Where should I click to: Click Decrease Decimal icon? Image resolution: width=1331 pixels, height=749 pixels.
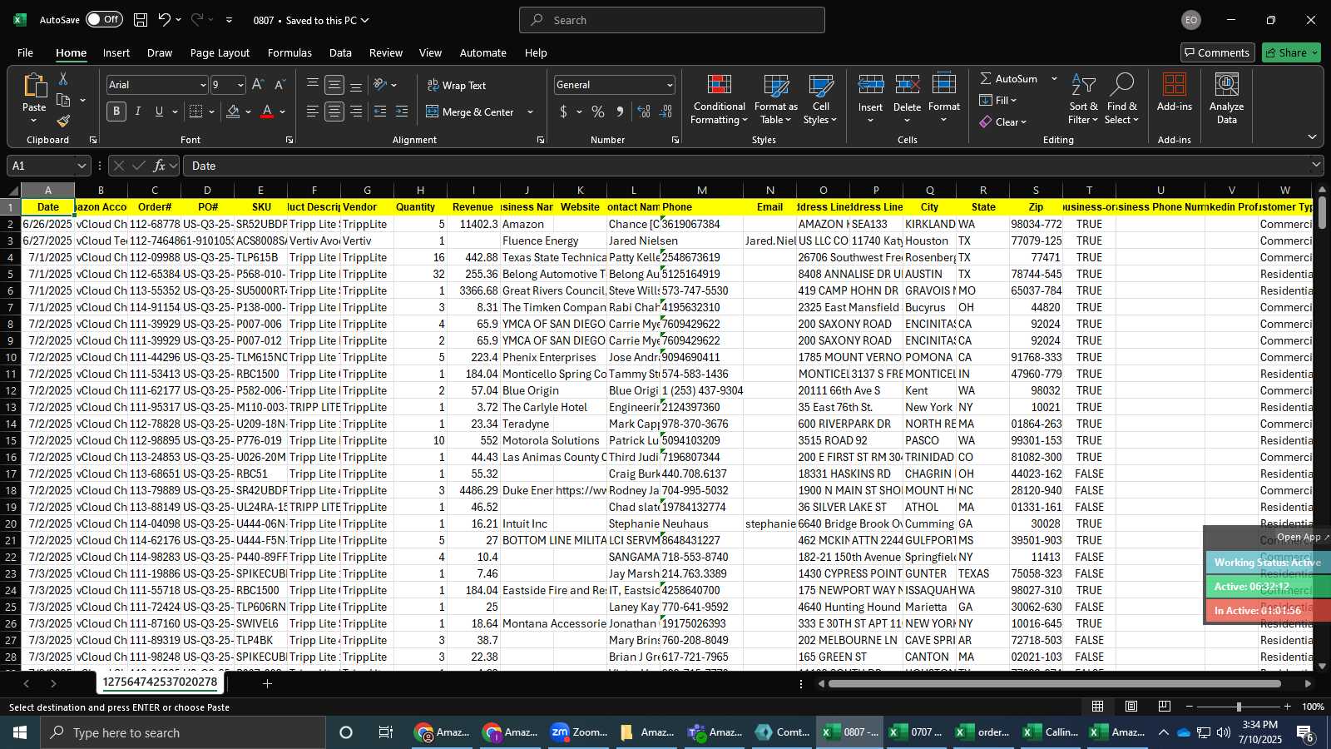[665, 112]
